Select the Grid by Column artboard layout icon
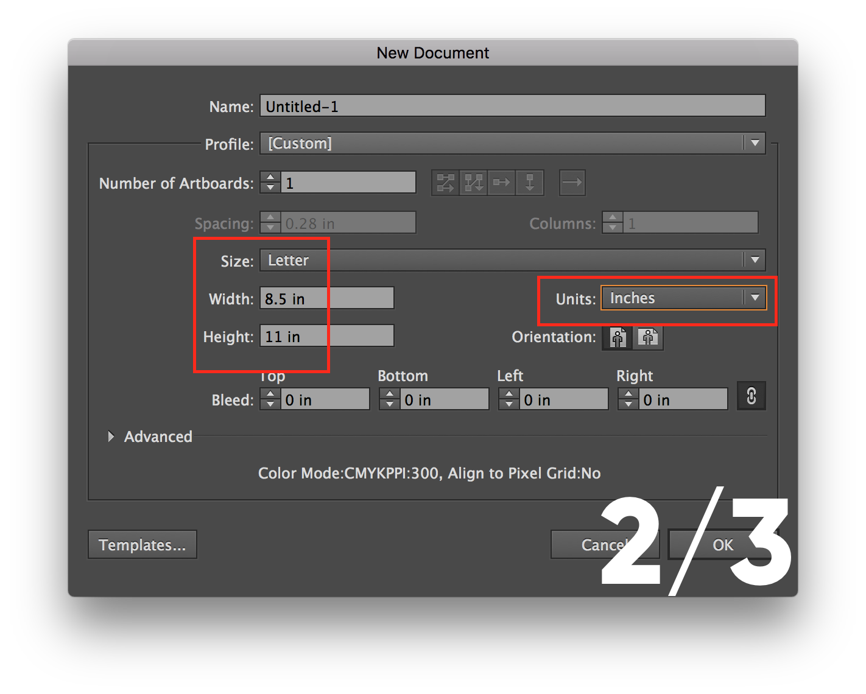The width and height of the screenshot is (866, 694). 473,183
